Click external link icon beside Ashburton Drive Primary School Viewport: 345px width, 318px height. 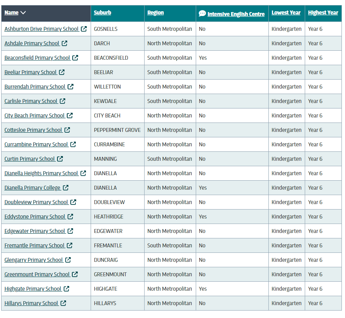point(84,29)
